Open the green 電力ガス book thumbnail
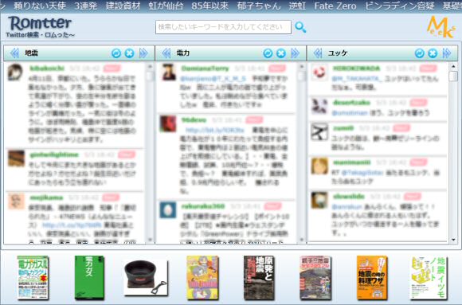Viewport: 462px width, 305px height. click(89, 278)
